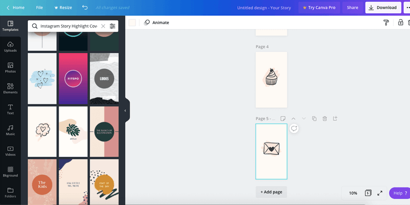Move Page 5 up with chevron
The image size is (410, 205).
coord(294,119)
